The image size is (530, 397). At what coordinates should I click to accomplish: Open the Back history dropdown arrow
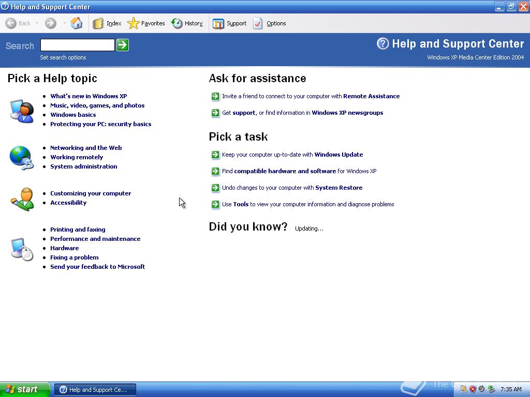click(x=37, y=23)
